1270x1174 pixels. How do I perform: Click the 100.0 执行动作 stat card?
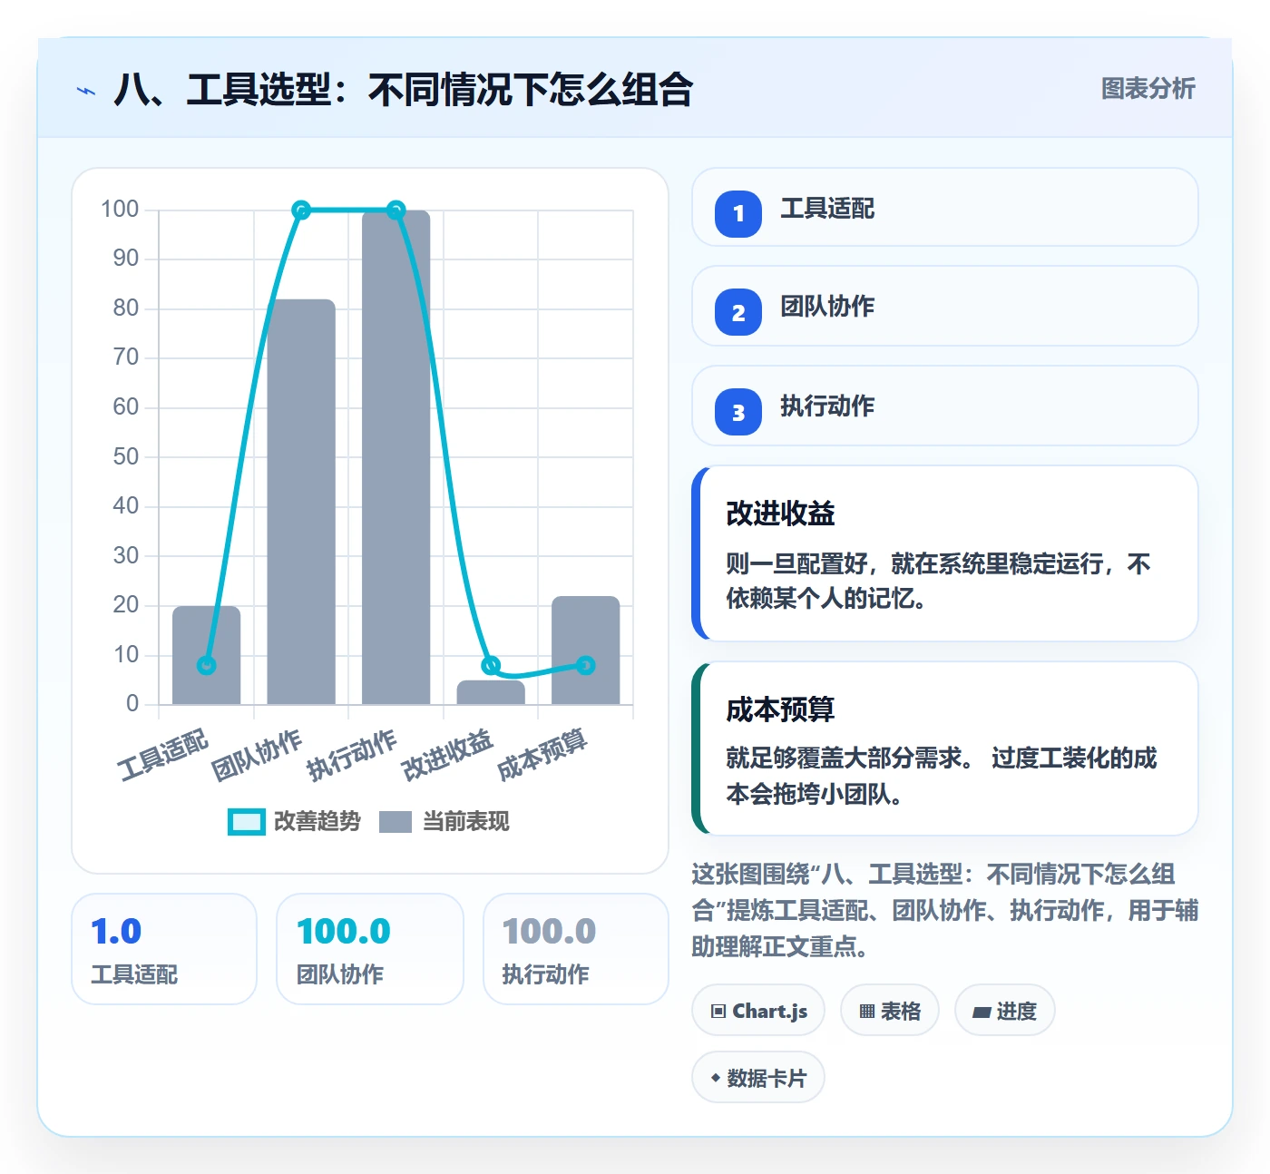(x=576, y=949)
